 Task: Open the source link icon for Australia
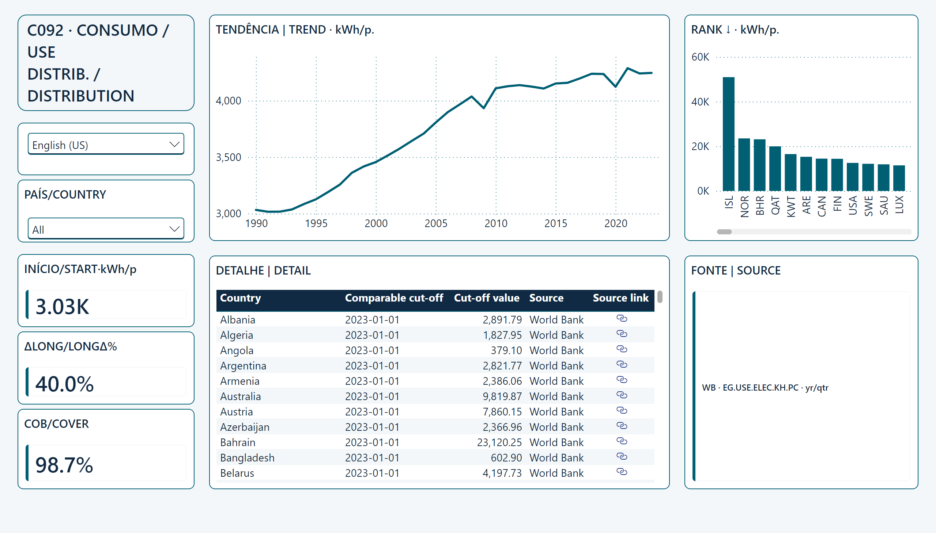pos(622,395)
